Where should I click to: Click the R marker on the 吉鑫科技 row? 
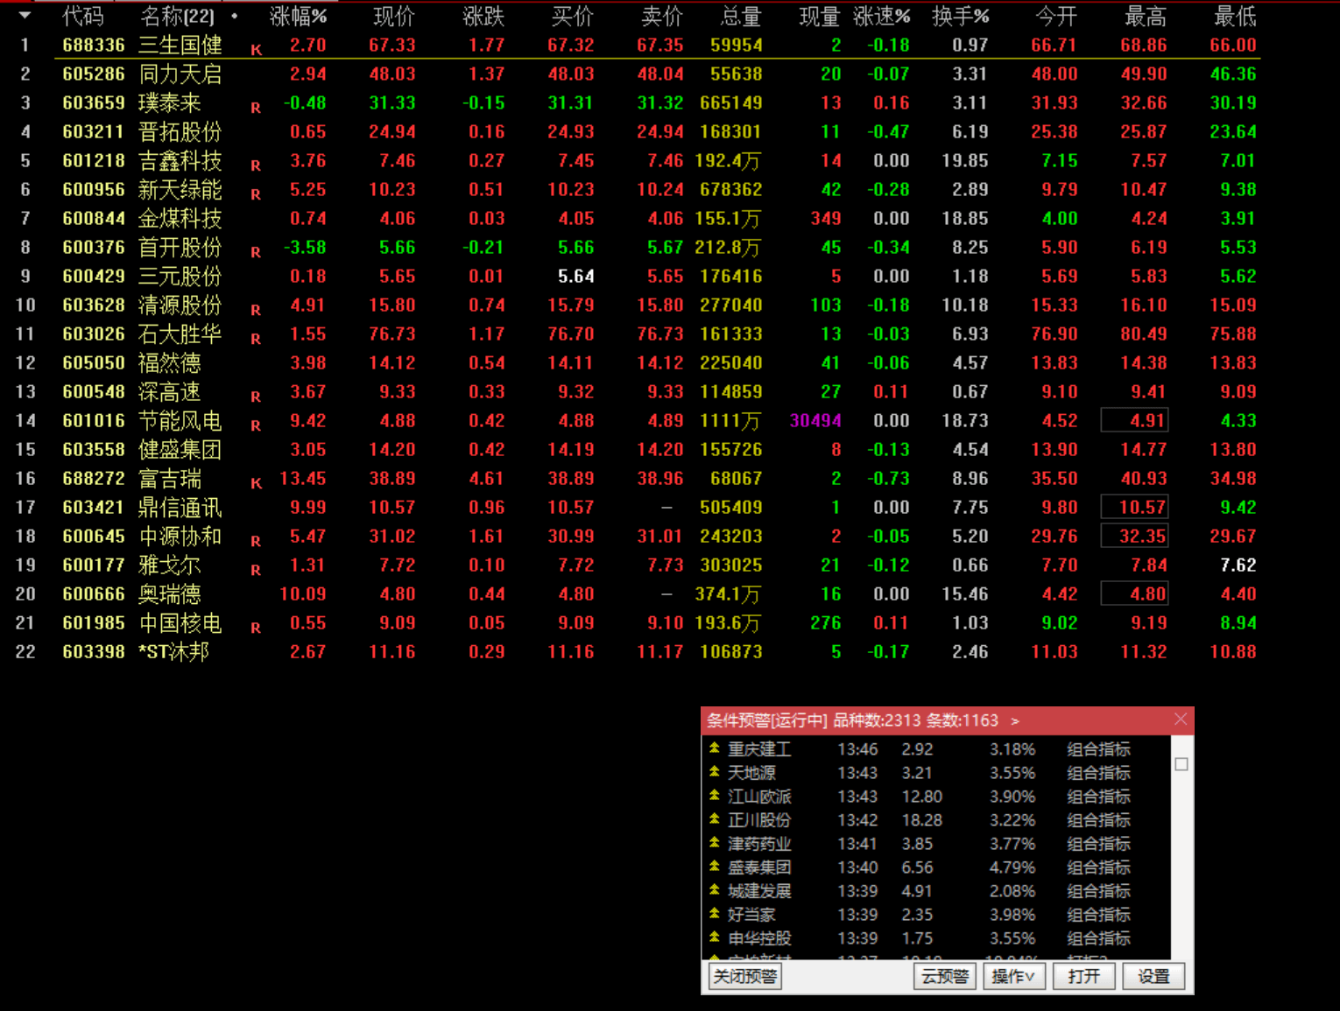click(x=256, y=165)
